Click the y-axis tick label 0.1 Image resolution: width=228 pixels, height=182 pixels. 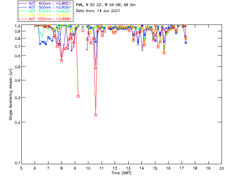[x=17, y=163]
